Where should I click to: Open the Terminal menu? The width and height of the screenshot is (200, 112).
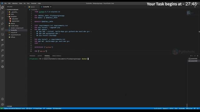[x=34, y=3]
